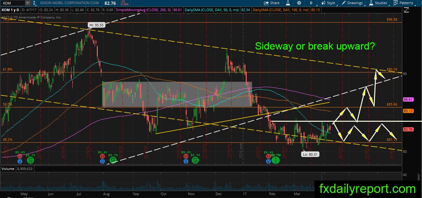This screenshot has height=198, width=422.
Task: Click the beaker icon in the Studies button
Action: pos(371,3)
